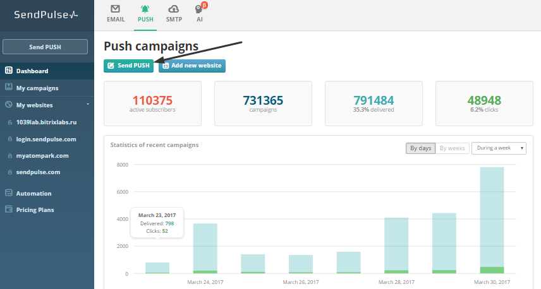Screen dimensions: 541x289
Task: Click the March 28, 2017 bar
Action: (x=396, y=245)
